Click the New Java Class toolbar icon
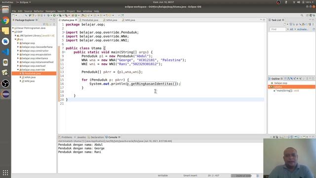The width and height of the screenshot is (316, 178). pyautogui.click(x=76, y=15)
